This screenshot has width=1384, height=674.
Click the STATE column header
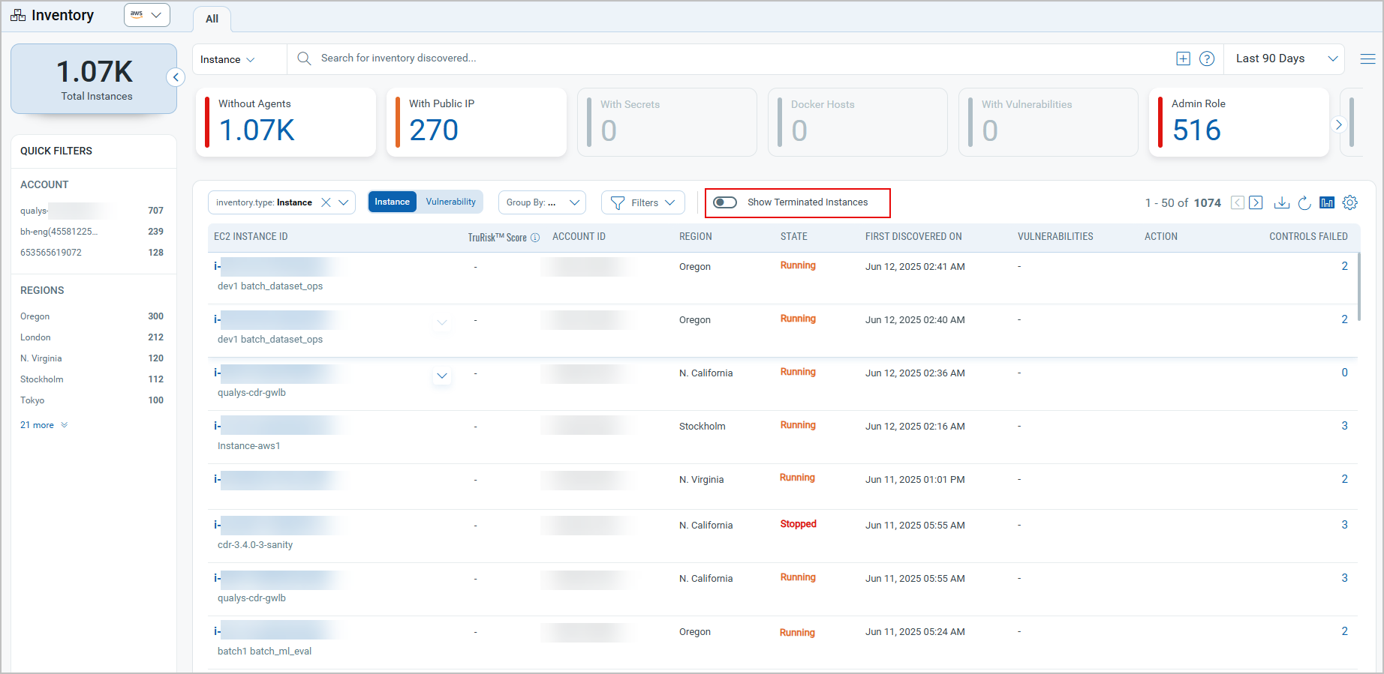click(x=793, y=236)
